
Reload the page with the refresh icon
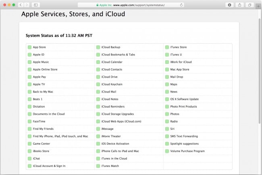(181, 5)
